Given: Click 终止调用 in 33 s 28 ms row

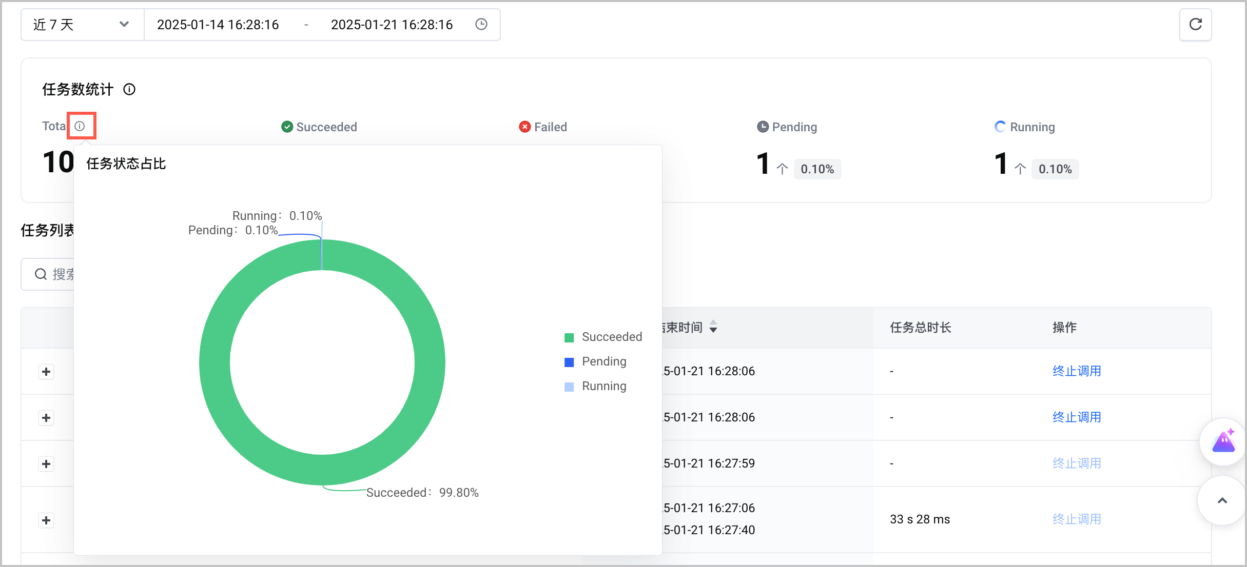Looking at the screenshot, I should click(x=1077, y=519).
